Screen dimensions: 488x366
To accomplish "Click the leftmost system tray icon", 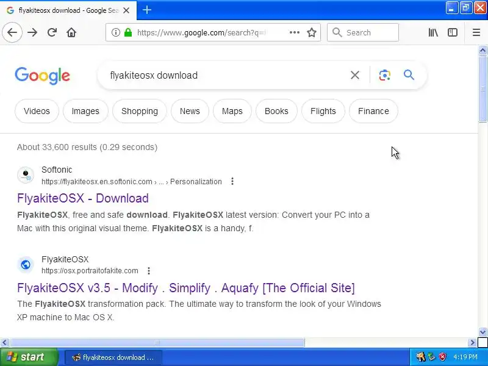I will click(421, 357).
